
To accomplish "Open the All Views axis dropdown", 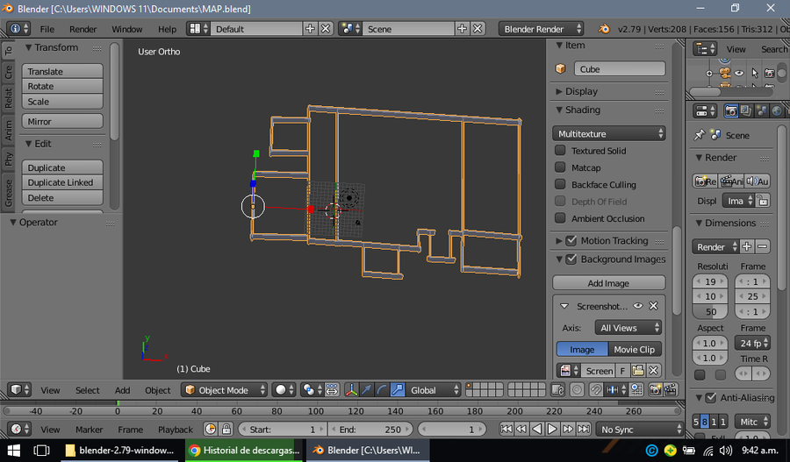I will 628,328.
